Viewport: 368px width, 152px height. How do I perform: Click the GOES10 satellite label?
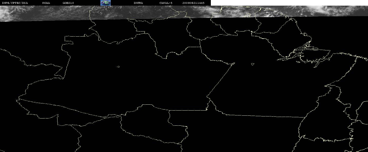(x=68, y=3)
